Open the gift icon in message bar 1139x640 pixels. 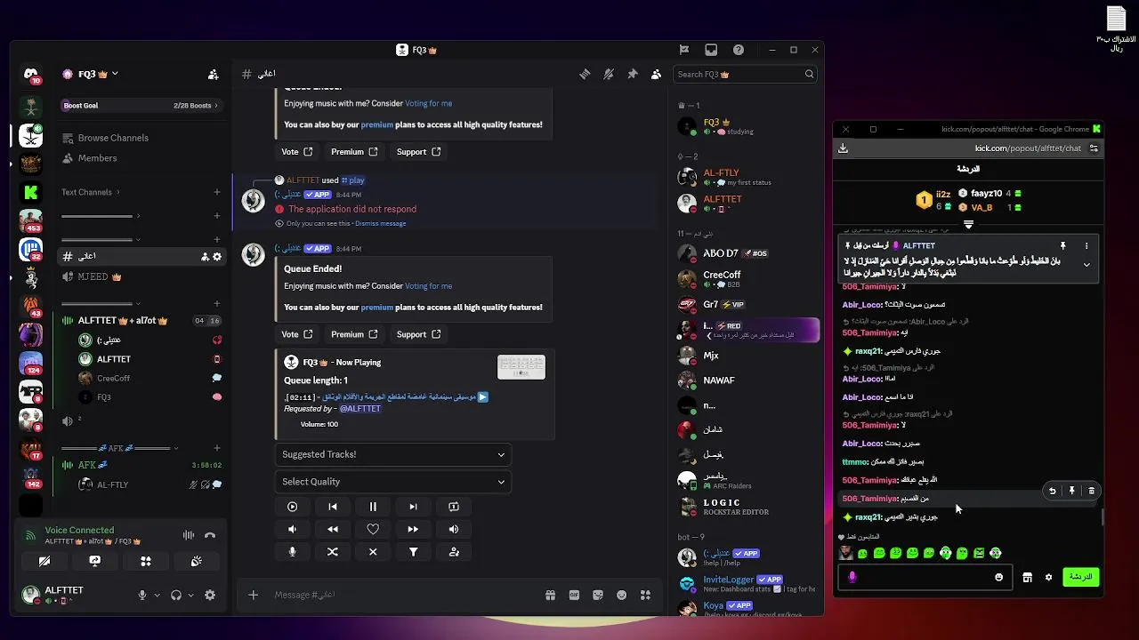click(550, 595)
